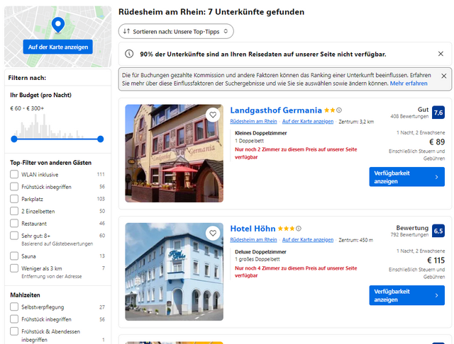The image size is (454, 344).
Task: Show Landgasthof Germania on the map link
Action: click(x=308, y=121)
